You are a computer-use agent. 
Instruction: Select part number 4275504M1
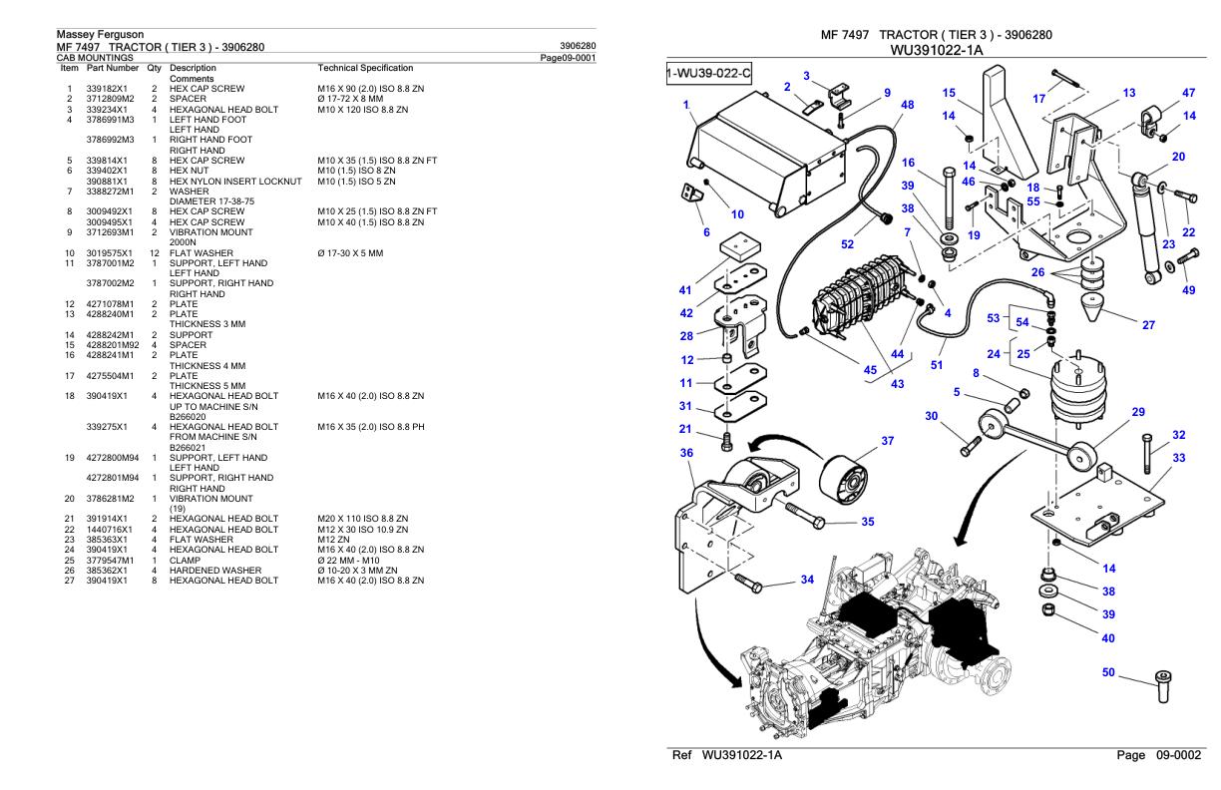(112, 377)
